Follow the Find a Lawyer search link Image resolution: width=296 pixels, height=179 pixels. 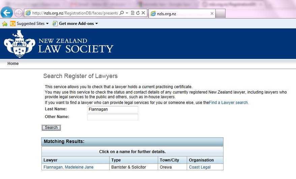[x=229, y=103]
